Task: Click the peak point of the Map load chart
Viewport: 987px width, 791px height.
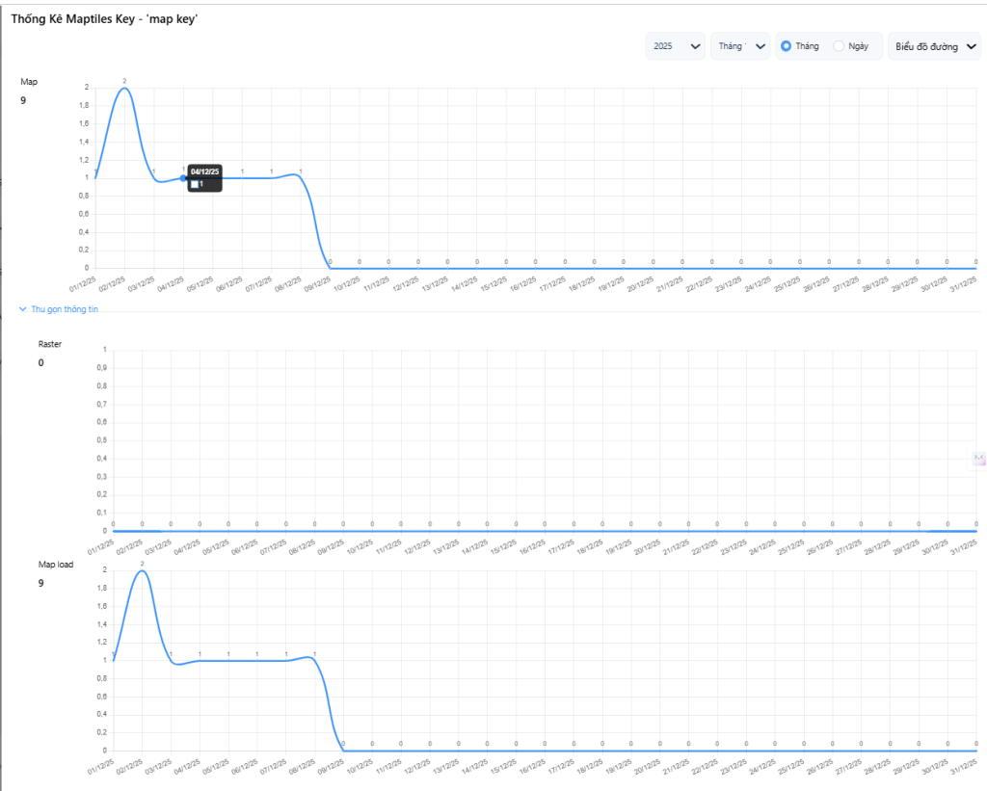Action: click(143, 570)
